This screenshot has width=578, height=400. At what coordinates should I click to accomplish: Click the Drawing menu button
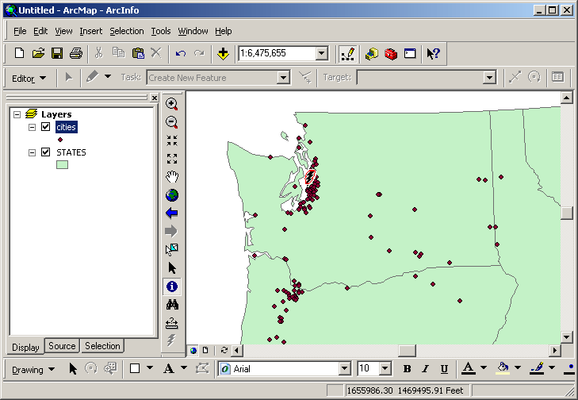coord(33,369)
